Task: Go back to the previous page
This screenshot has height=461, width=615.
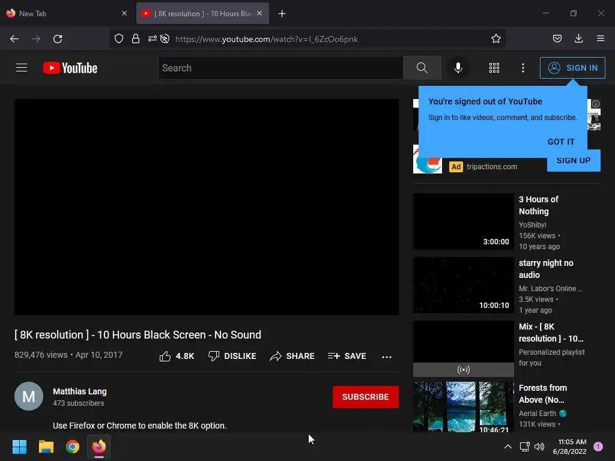Action: click(x=14, y=39)
